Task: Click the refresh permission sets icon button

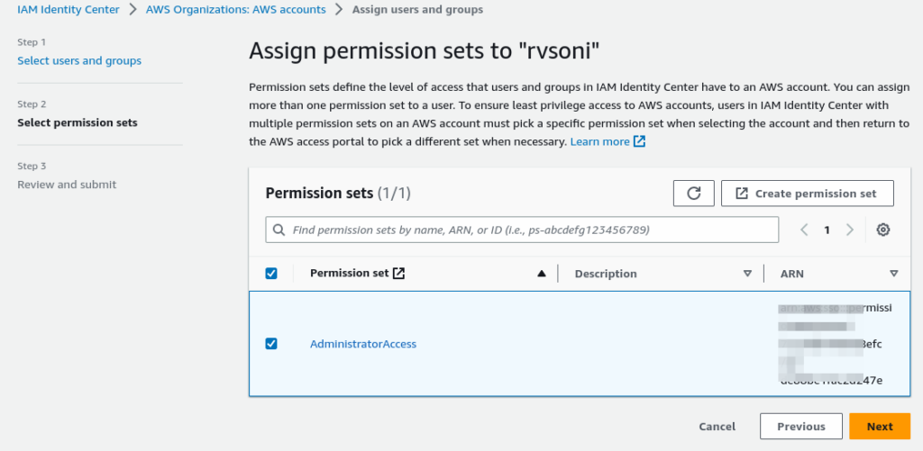Action: [x=693, y=194]
